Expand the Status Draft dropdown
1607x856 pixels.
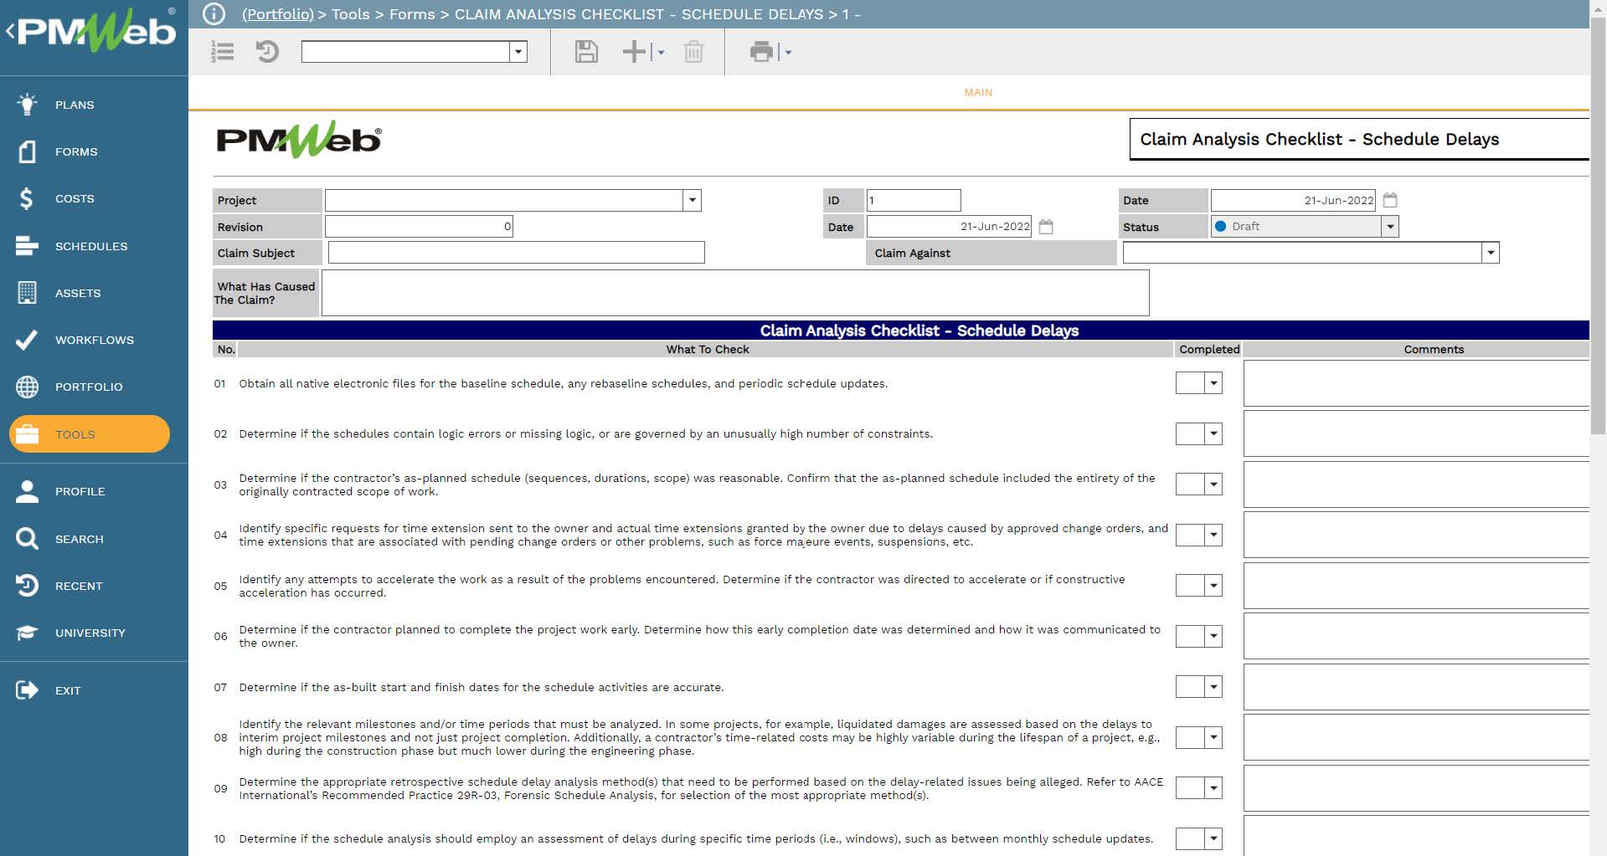[x=1390, y=226]
